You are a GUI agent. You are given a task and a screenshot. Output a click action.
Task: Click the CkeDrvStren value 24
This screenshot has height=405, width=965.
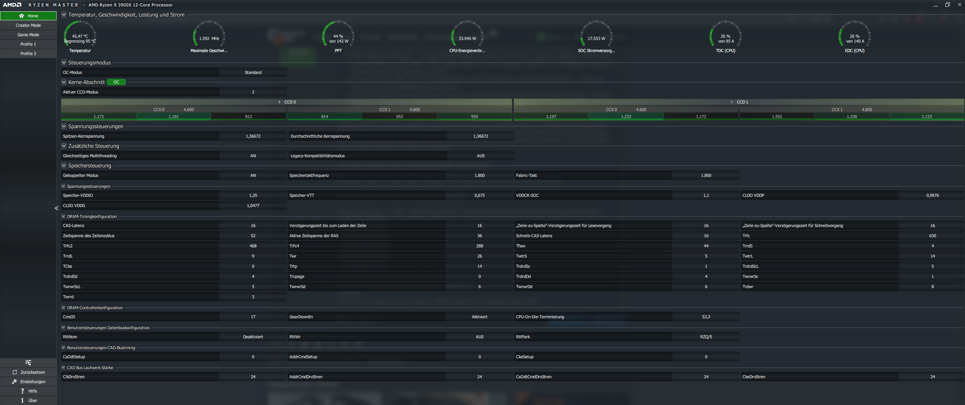933,377
